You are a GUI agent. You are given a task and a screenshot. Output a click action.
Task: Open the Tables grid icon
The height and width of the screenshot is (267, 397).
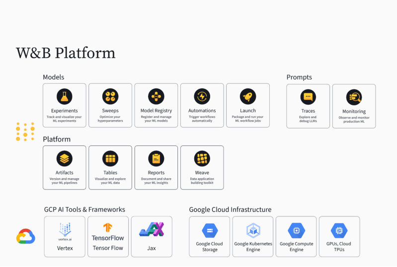[x=110, y=158]
